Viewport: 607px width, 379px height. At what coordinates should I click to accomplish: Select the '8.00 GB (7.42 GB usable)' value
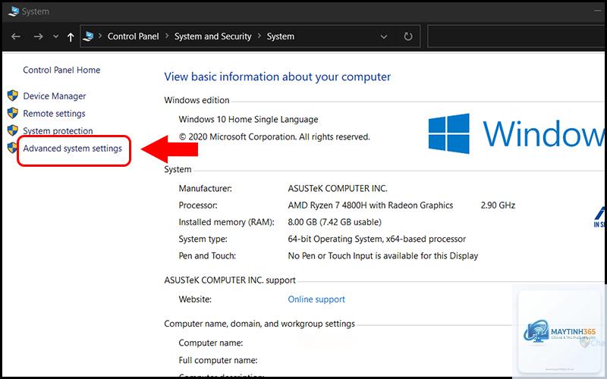click(x=335, y=222)
